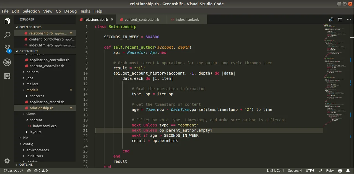
Task: Change language mode via Ruby indicator
Action: click(330, 171)
